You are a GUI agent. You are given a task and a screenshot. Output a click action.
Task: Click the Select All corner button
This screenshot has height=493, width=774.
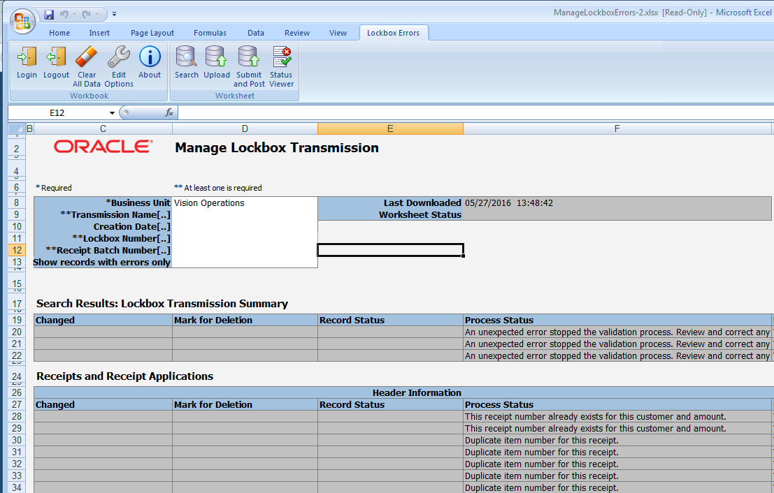point(17,128)
